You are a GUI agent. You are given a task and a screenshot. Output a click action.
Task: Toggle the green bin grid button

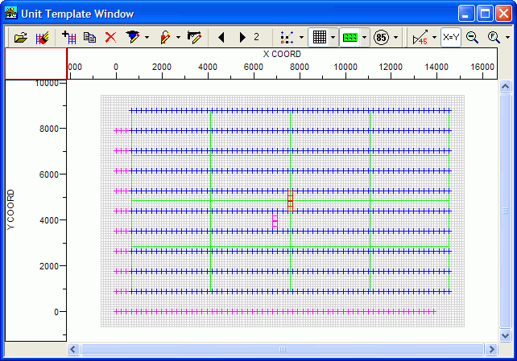tap(350, 37)
